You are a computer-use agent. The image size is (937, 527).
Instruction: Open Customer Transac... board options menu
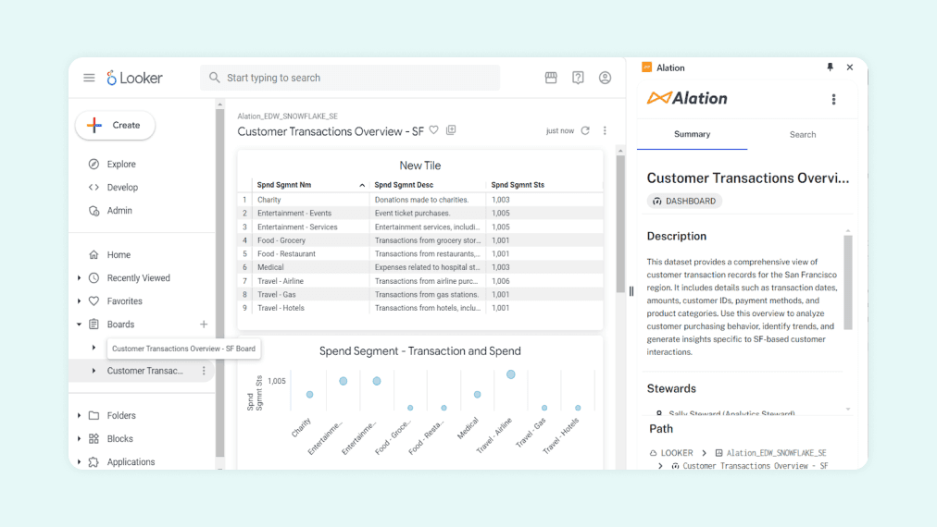(x=204, y=371)
